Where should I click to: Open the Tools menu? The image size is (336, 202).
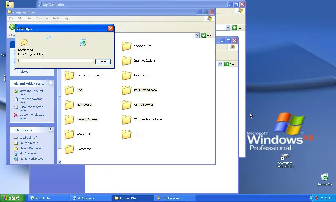pos(56,18)
